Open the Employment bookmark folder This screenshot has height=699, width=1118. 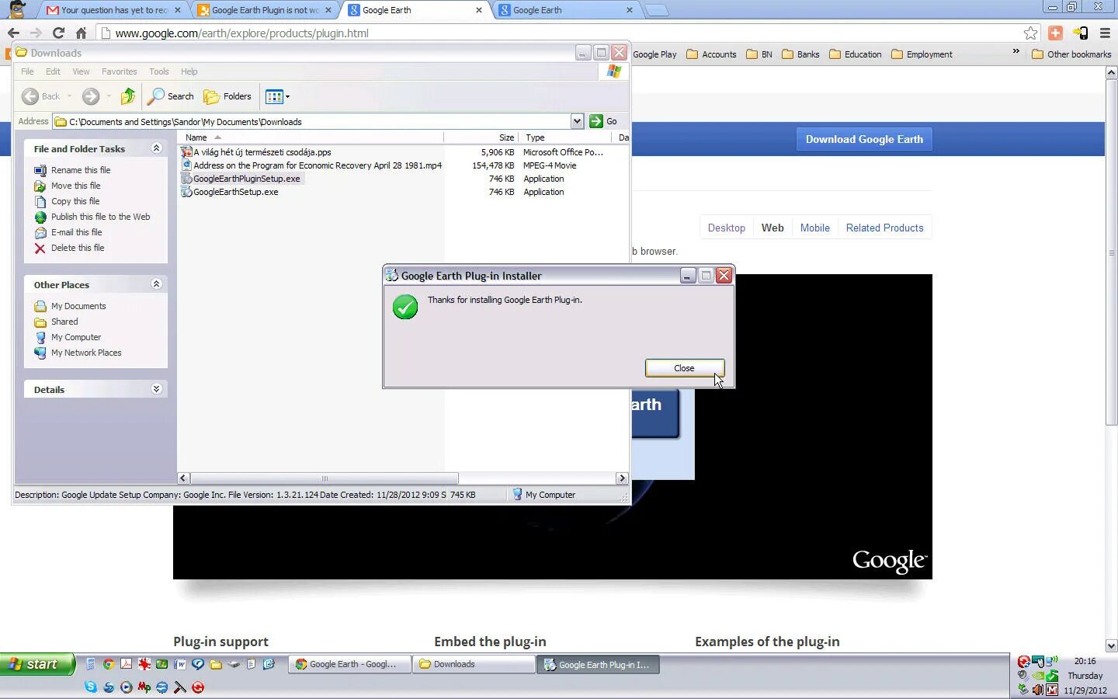click(922, 54)
